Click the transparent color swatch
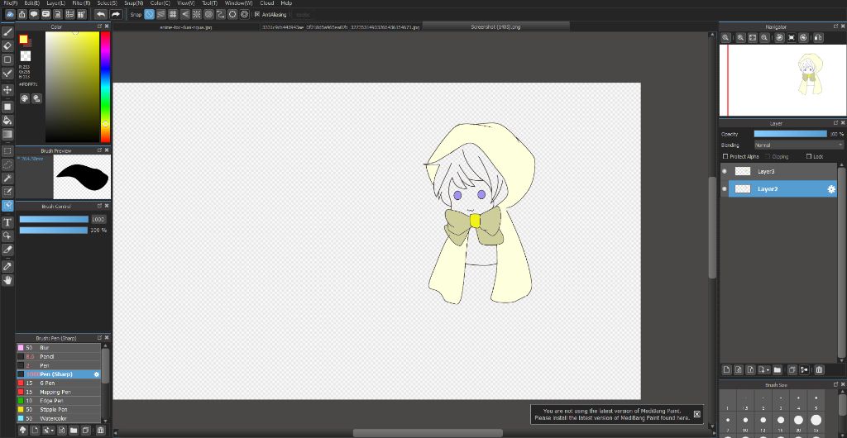 (x=26, y=56)
